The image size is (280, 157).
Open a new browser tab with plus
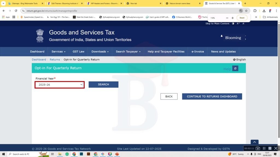[245, 3]
